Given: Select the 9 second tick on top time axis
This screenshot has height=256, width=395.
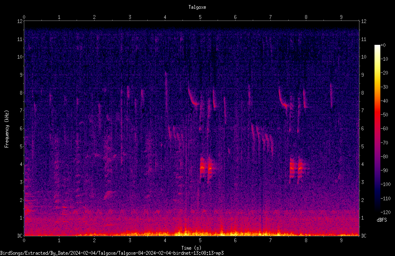Looking at the screenshot, I should tap(341, 17).
